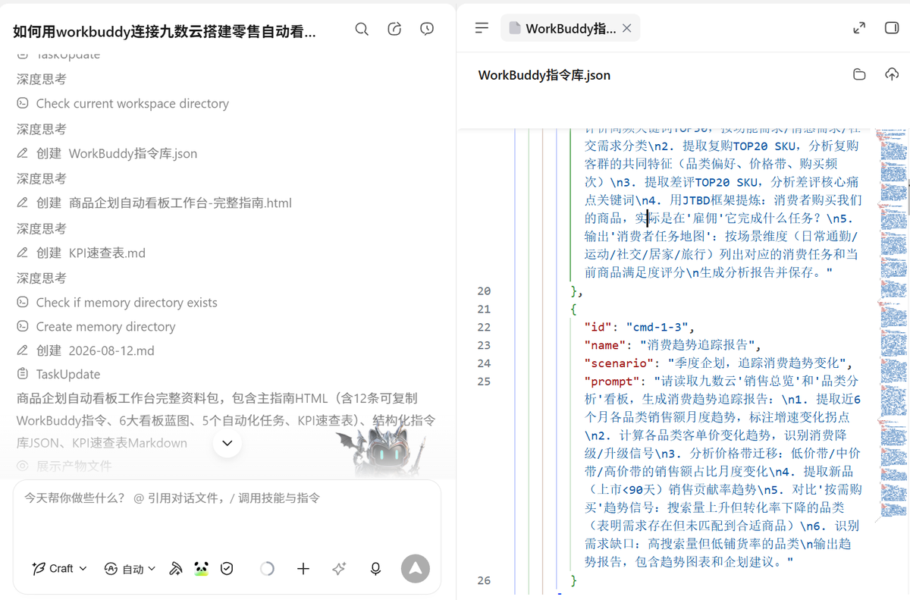
Task: Send message with the arrow button
Action: [x=416, y=568]
